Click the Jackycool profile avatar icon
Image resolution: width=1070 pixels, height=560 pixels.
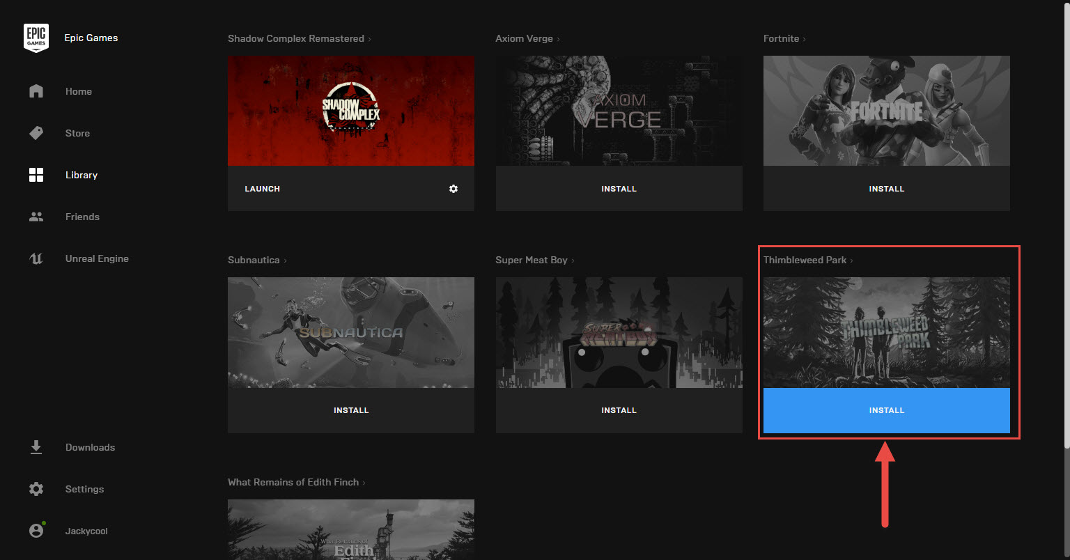point(36,530)
